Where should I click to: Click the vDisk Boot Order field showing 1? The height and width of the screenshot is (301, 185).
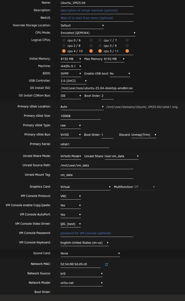[107, 135]
